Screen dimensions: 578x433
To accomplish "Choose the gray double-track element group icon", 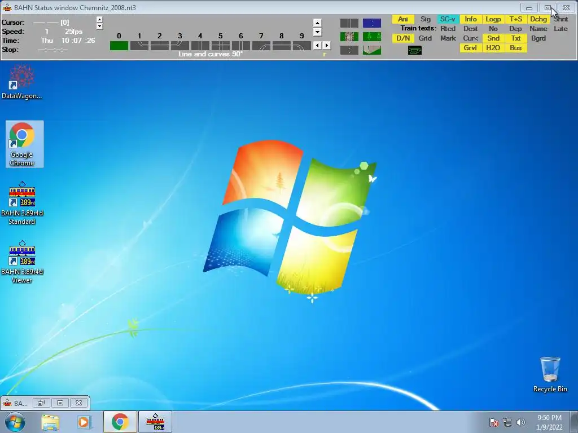I will (x=349, y=23).
